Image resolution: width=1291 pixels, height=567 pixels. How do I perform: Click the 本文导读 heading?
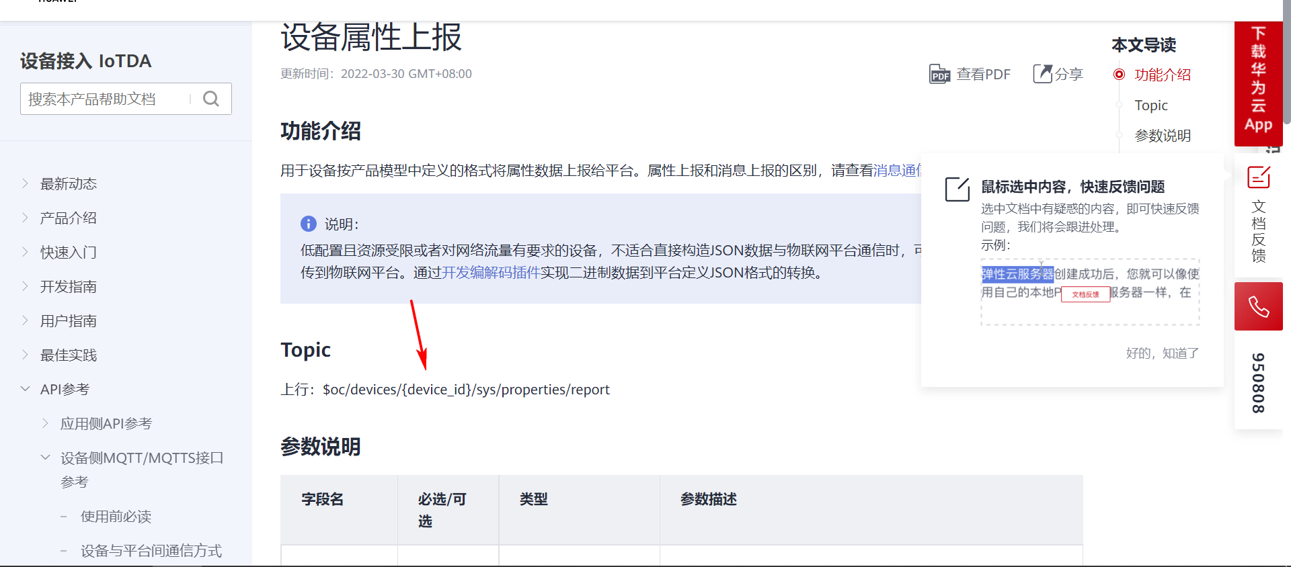(1144, 45)
